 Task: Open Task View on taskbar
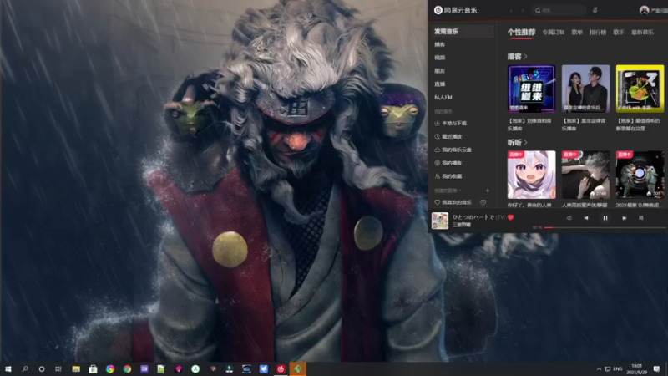58,368
